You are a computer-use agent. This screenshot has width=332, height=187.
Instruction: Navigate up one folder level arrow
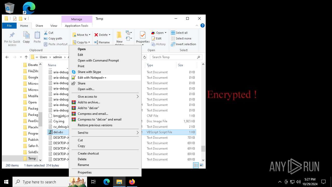[26, 57]
